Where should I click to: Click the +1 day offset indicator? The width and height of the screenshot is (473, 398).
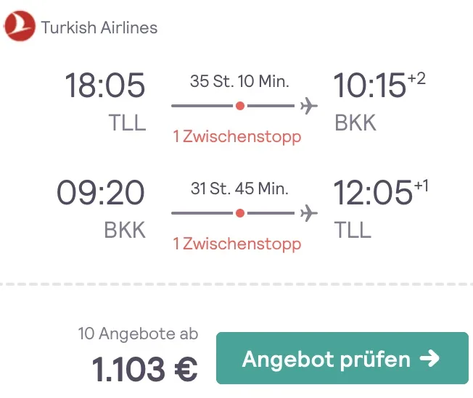click(421, 186)
